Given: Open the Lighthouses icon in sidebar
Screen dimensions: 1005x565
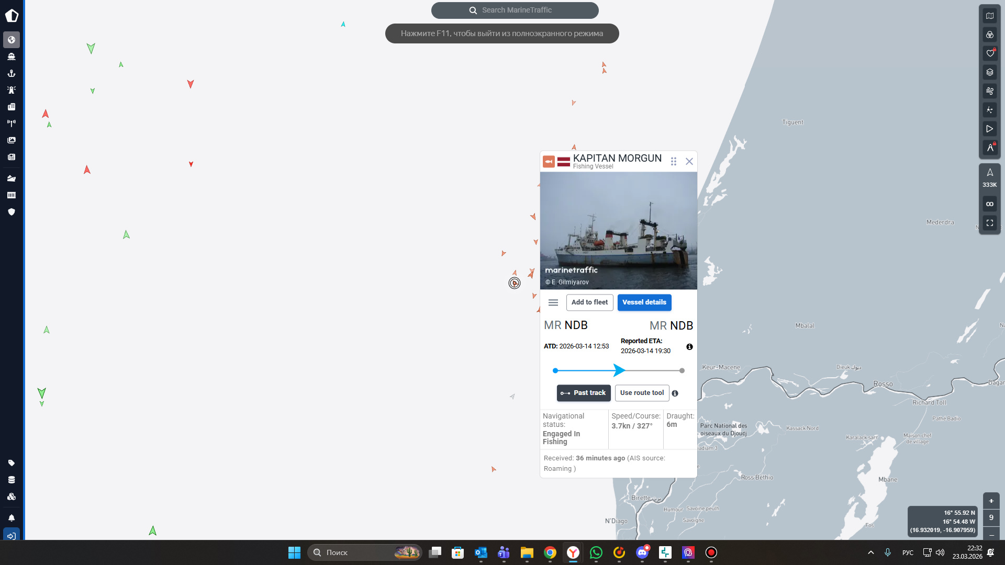Looking at the screenshot, I should [x=12, y=90].
